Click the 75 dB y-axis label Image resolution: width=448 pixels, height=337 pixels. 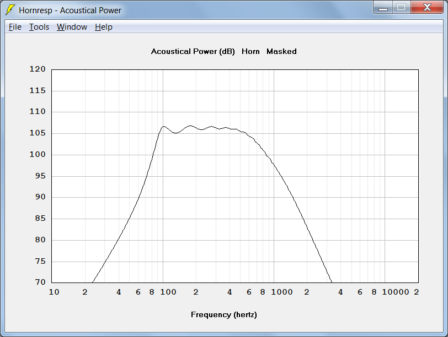point(40,261)
